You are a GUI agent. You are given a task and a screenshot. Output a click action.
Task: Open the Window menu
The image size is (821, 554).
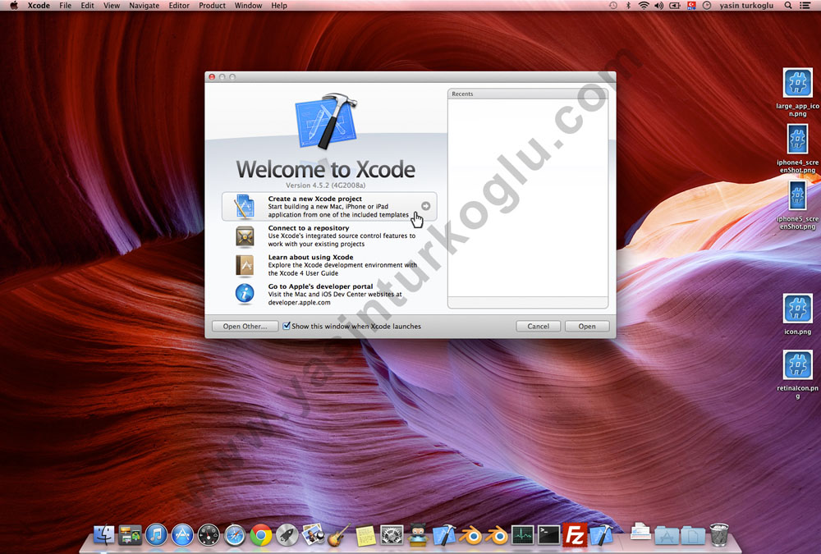(x=248, y=5)
